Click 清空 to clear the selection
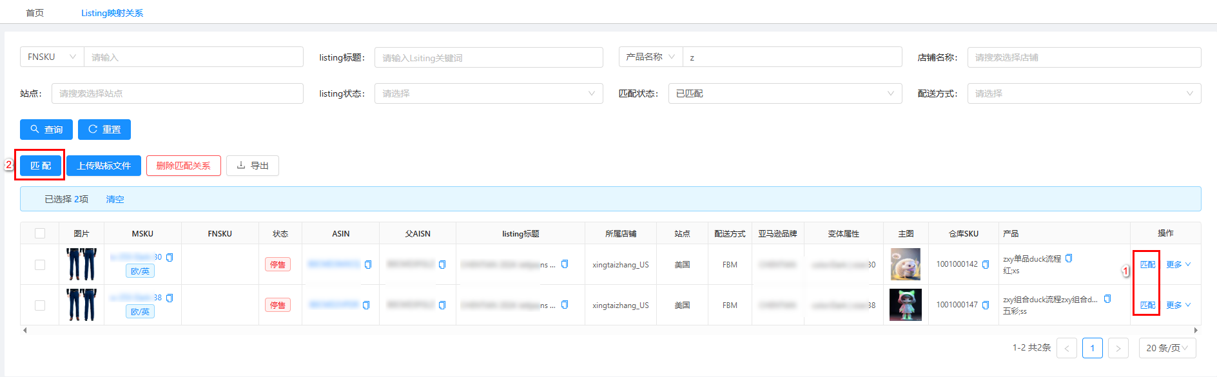1217x377 pixels. (115, 199)
